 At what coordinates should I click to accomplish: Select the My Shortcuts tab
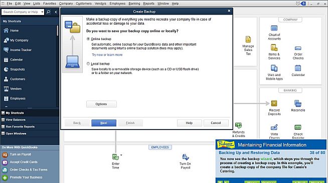(x=30, y=113)
